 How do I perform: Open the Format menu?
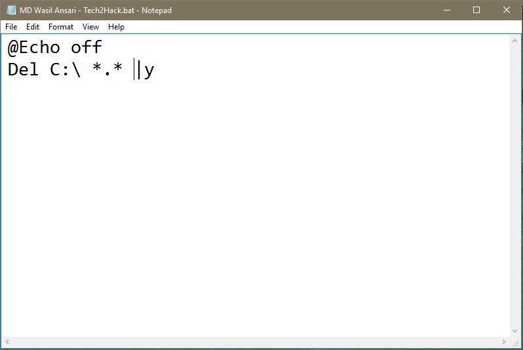pos(61,27)
